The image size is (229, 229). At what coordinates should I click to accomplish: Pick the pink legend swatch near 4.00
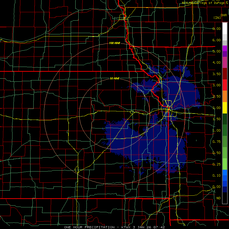click(x=225, y=62)
